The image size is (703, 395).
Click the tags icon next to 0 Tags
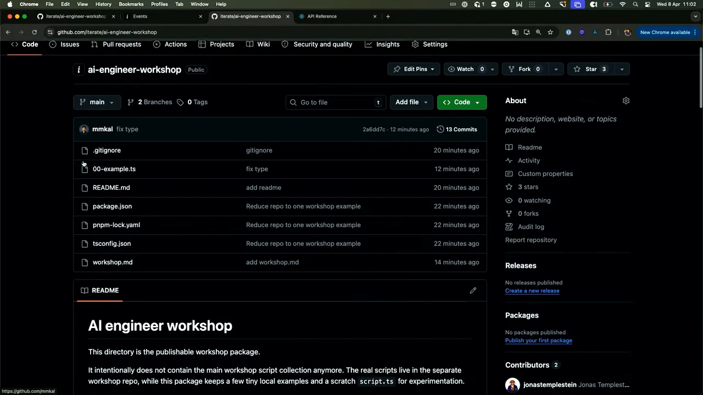coord(180,102)
